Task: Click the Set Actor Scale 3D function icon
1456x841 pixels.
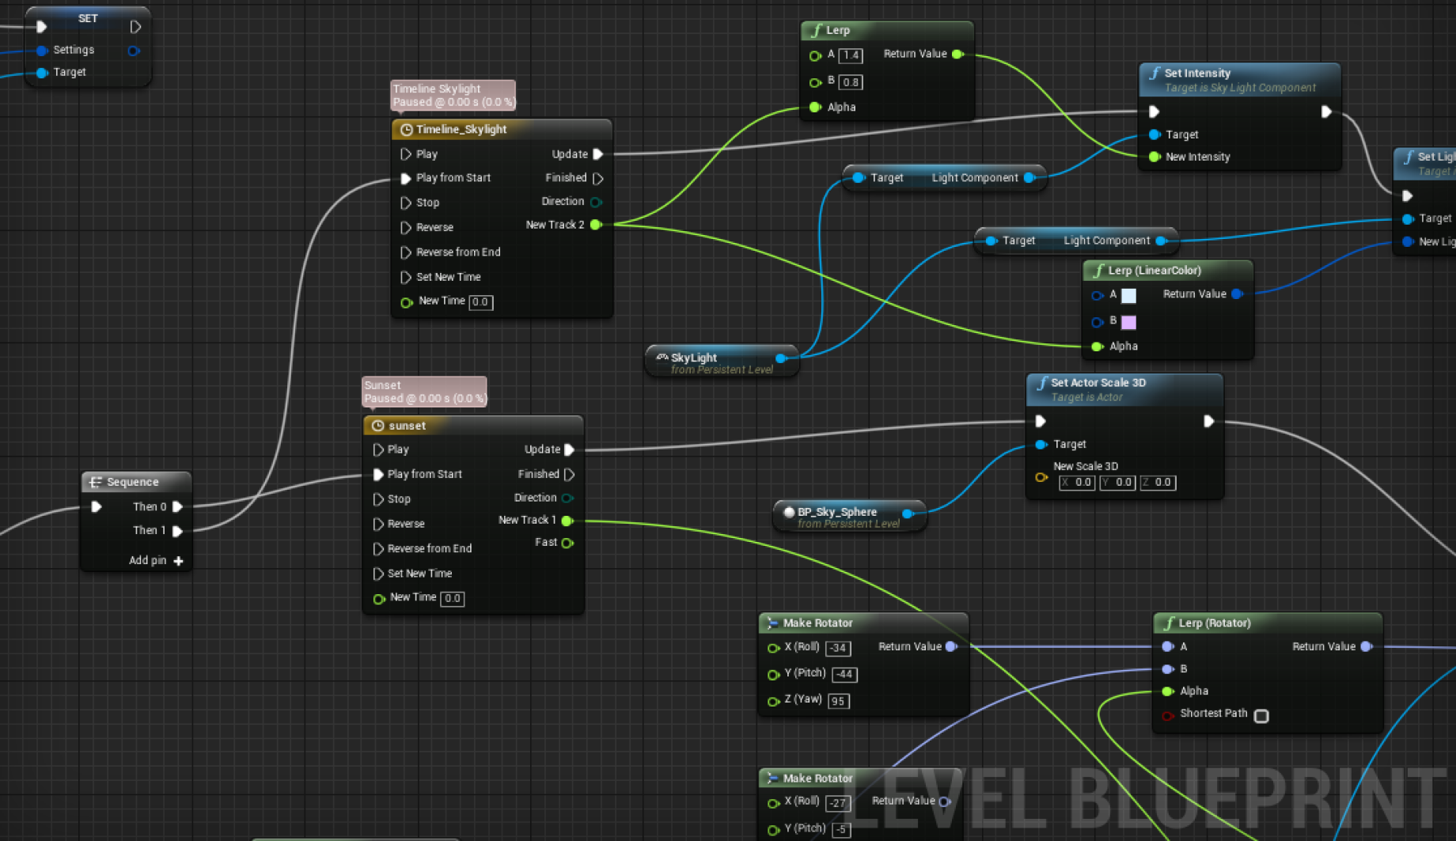Action: [x=1042, y=383]
